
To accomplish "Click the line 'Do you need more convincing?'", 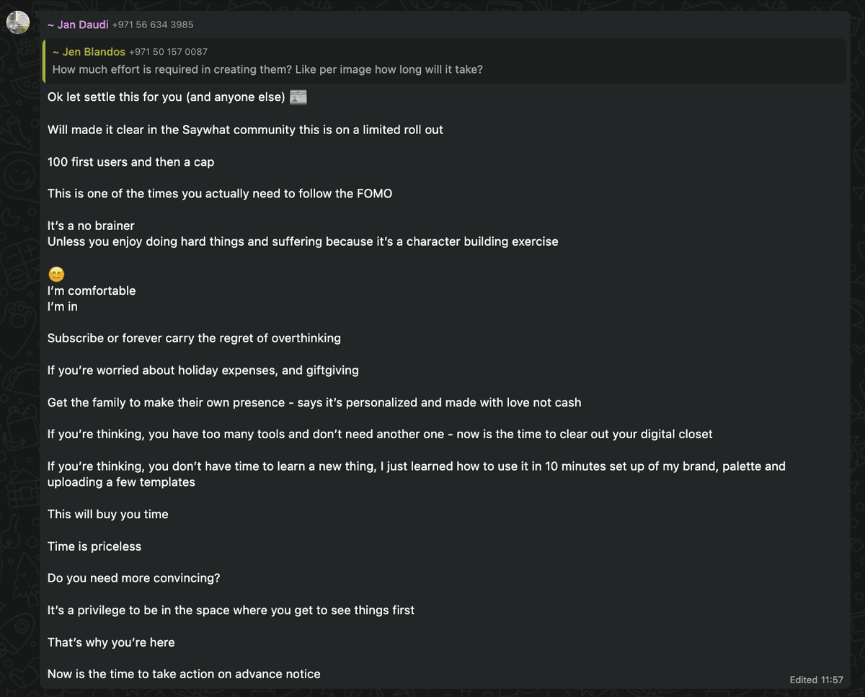I will click(x=133, y=578).
